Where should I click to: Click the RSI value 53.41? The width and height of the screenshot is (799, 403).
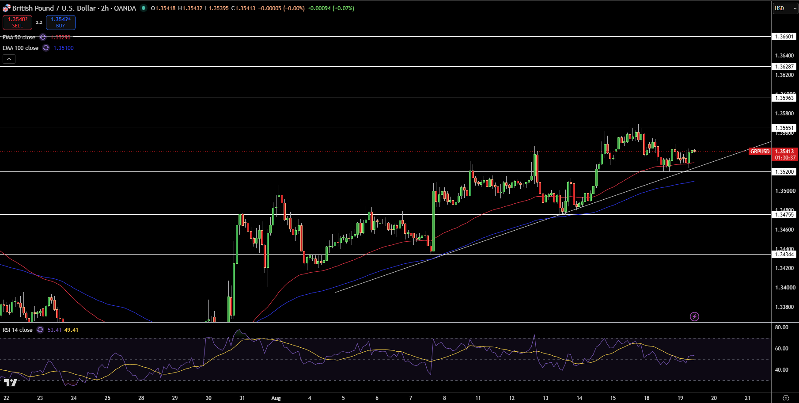54,330
